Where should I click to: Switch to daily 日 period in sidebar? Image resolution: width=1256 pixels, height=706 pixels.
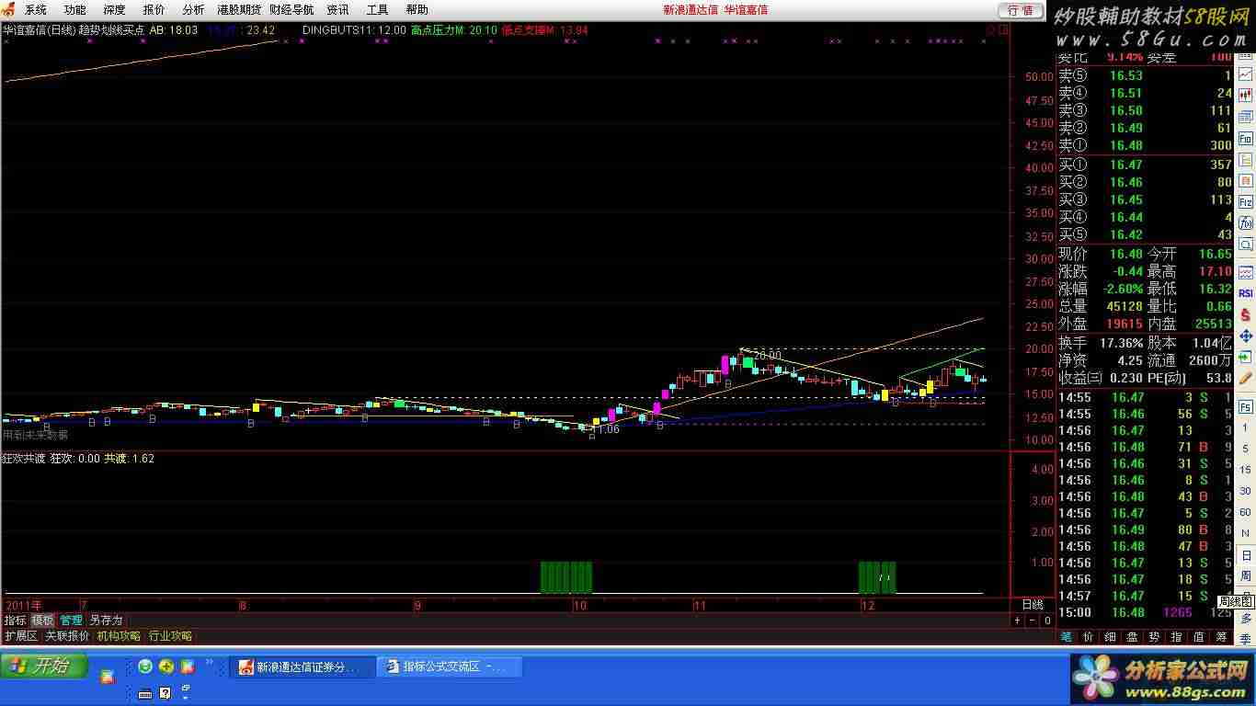pos(1246,555)
